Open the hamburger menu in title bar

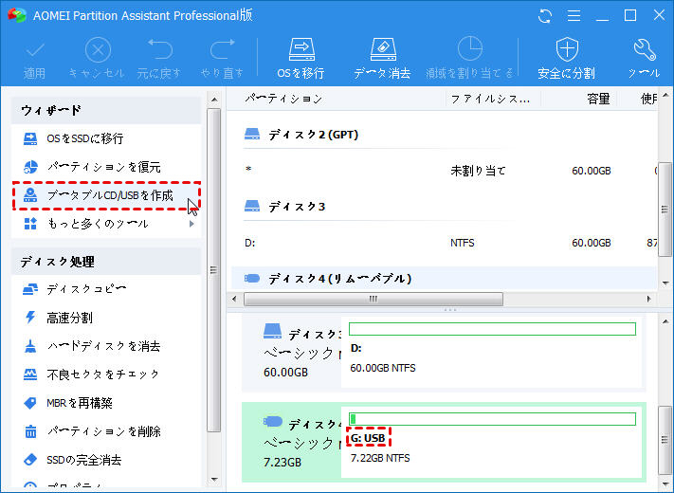574,16
